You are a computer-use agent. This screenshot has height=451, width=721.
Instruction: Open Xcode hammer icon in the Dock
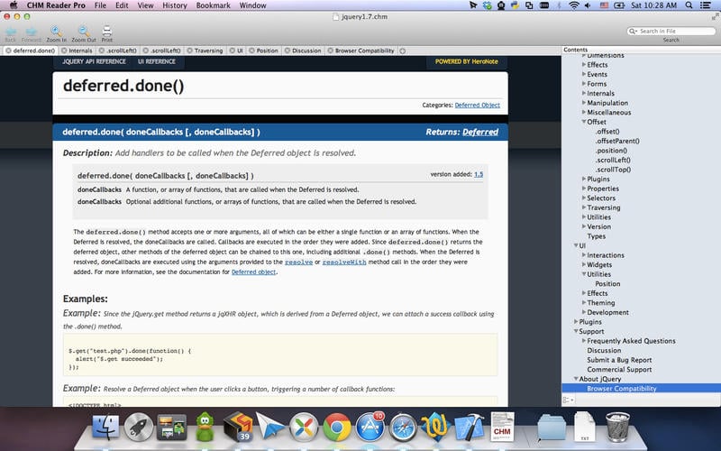coord(469,427)
